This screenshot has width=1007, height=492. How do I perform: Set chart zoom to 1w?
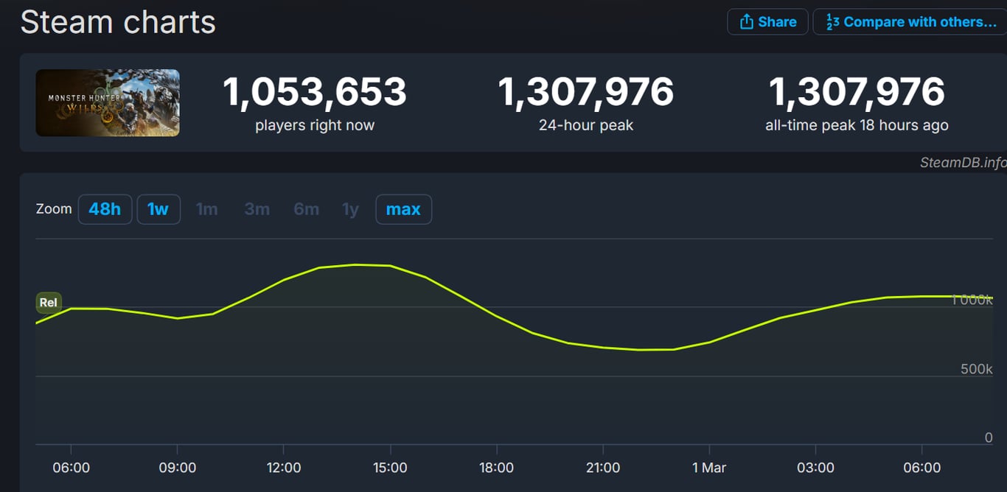tap(158, 209)
